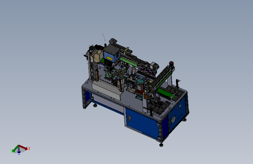This screenshot has width=253, height=164.
Task: Click the red X axis arrow of the triad
Action: point(23,147)
